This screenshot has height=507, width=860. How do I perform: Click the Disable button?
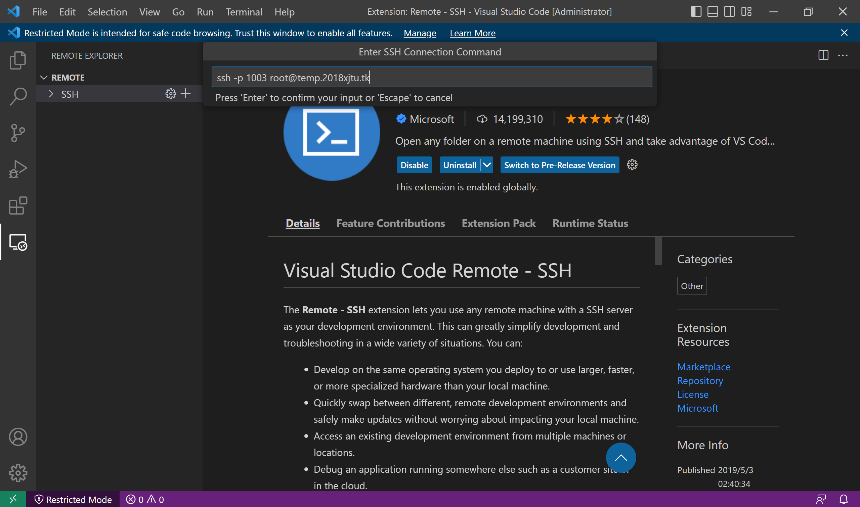[x=414, y=165]
